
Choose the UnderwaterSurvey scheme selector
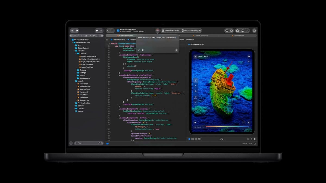pos(170,31)
